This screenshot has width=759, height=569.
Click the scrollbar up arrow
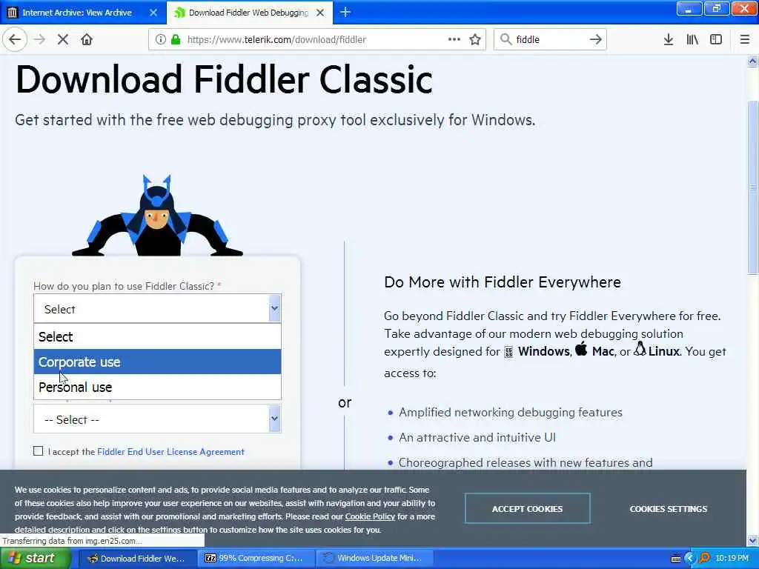[752, 61]
